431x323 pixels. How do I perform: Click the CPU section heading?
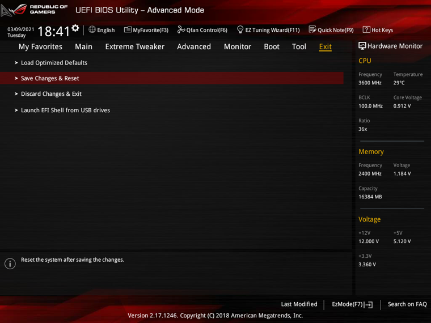click(x=365, y=61)
